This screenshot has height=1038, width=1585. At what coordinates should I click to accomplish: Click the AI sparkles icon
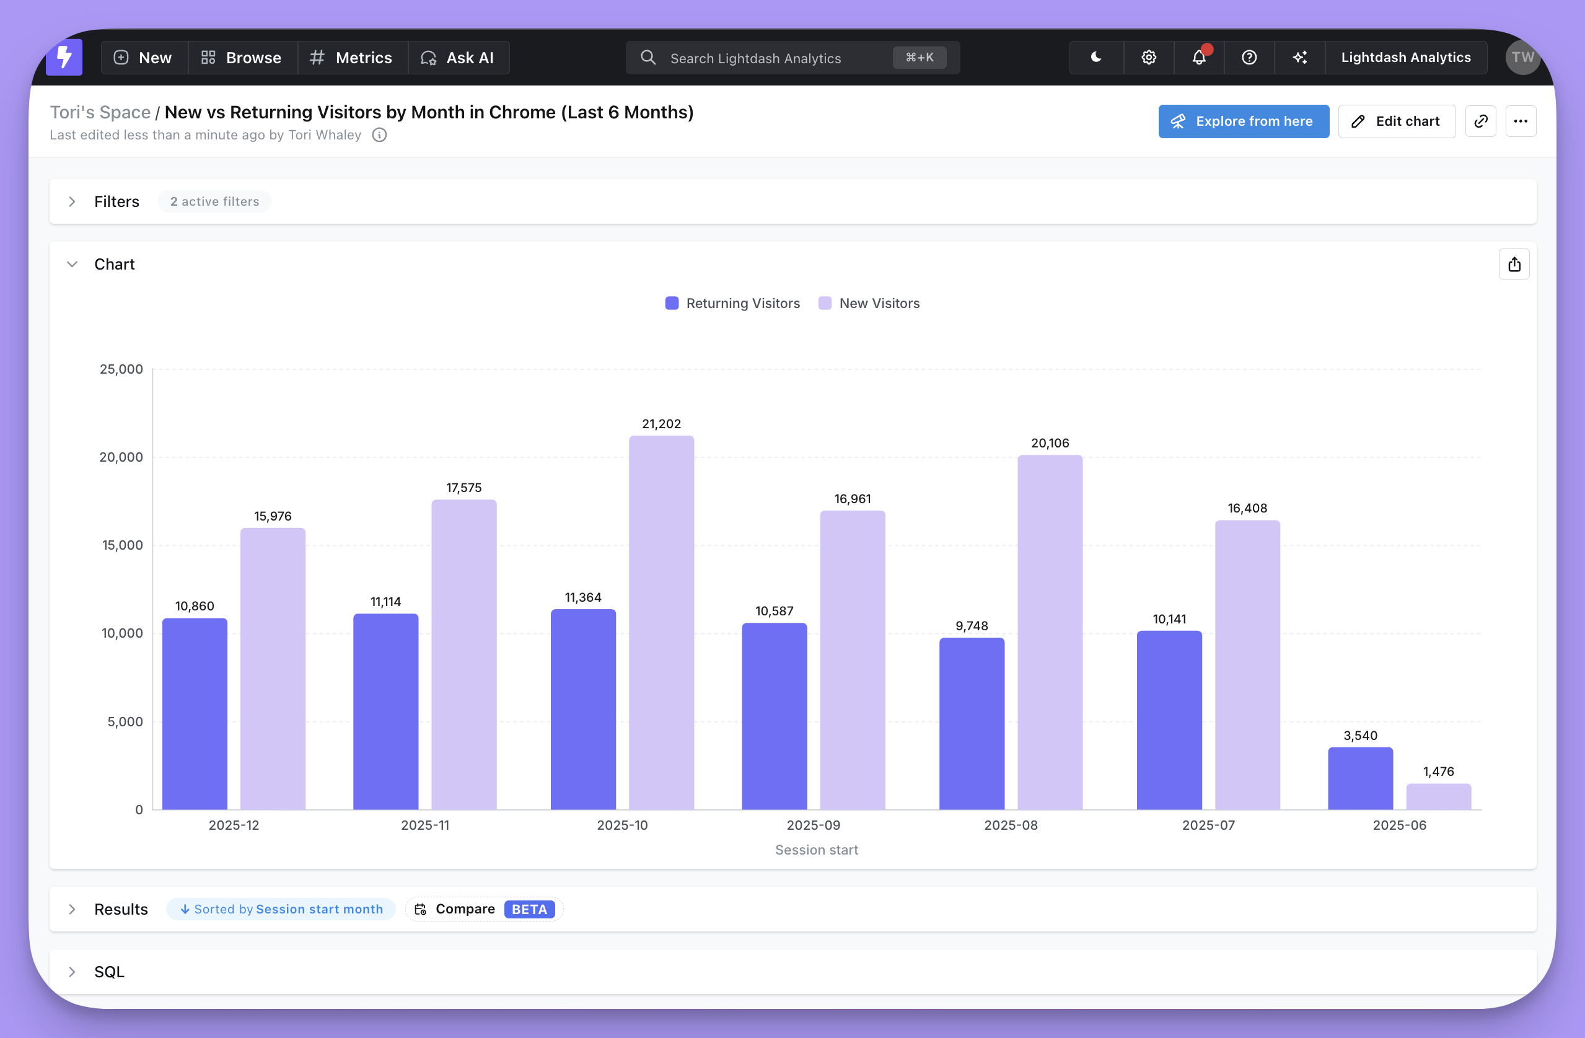click(x=1299, y=57)
